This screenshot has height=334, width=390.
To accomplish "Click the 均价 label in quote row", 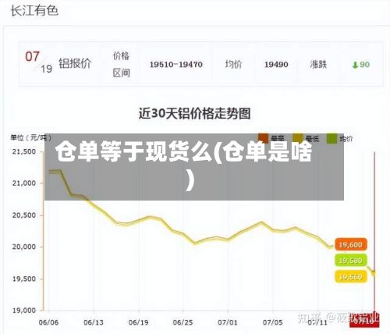I will tap(233, 64).
